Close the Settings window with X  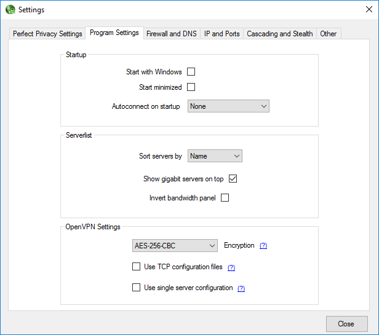click(x=369, y=9)
